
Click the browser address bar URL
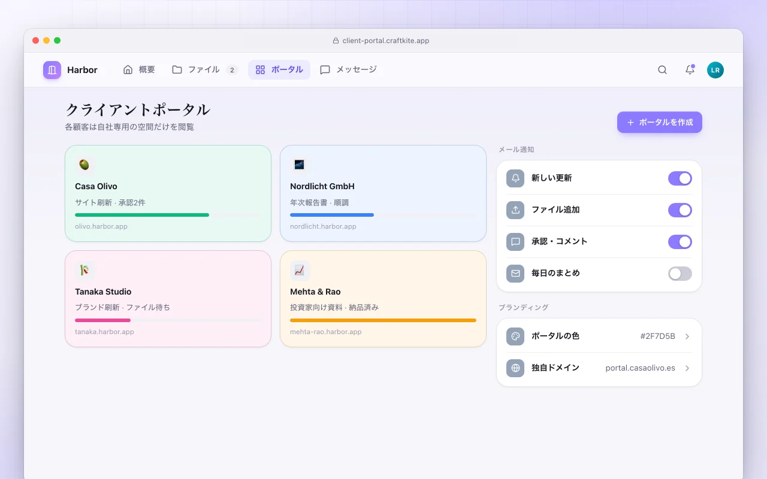point(386,41)
